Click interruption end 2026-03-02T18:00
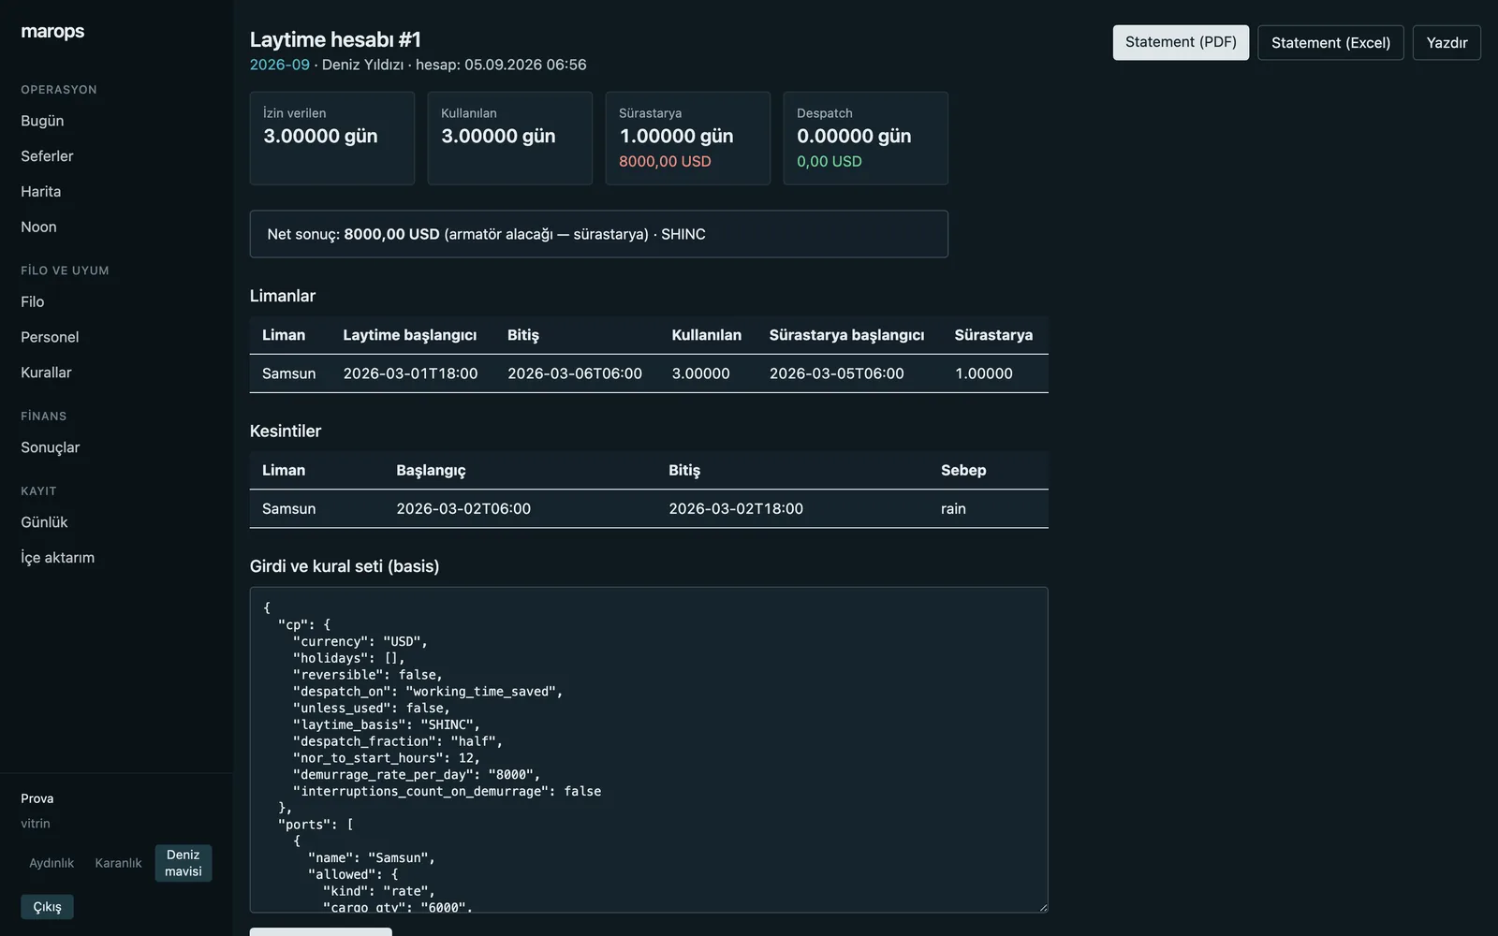Screen dimensions: 1498x936 [x=736, y=508]
